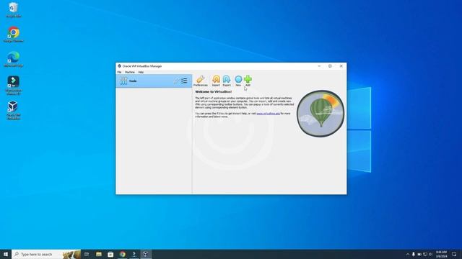Image resolution: width=462 pixels, height=259 pixels.
Task: Open the Windows Start menu
Action: tap(6, 254)
